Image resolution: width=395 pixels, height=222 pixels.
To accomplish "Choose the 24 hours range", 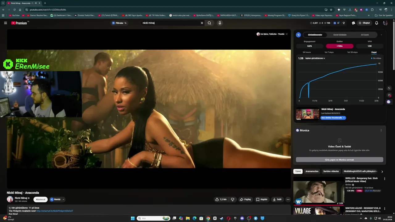I will [307, 52].
